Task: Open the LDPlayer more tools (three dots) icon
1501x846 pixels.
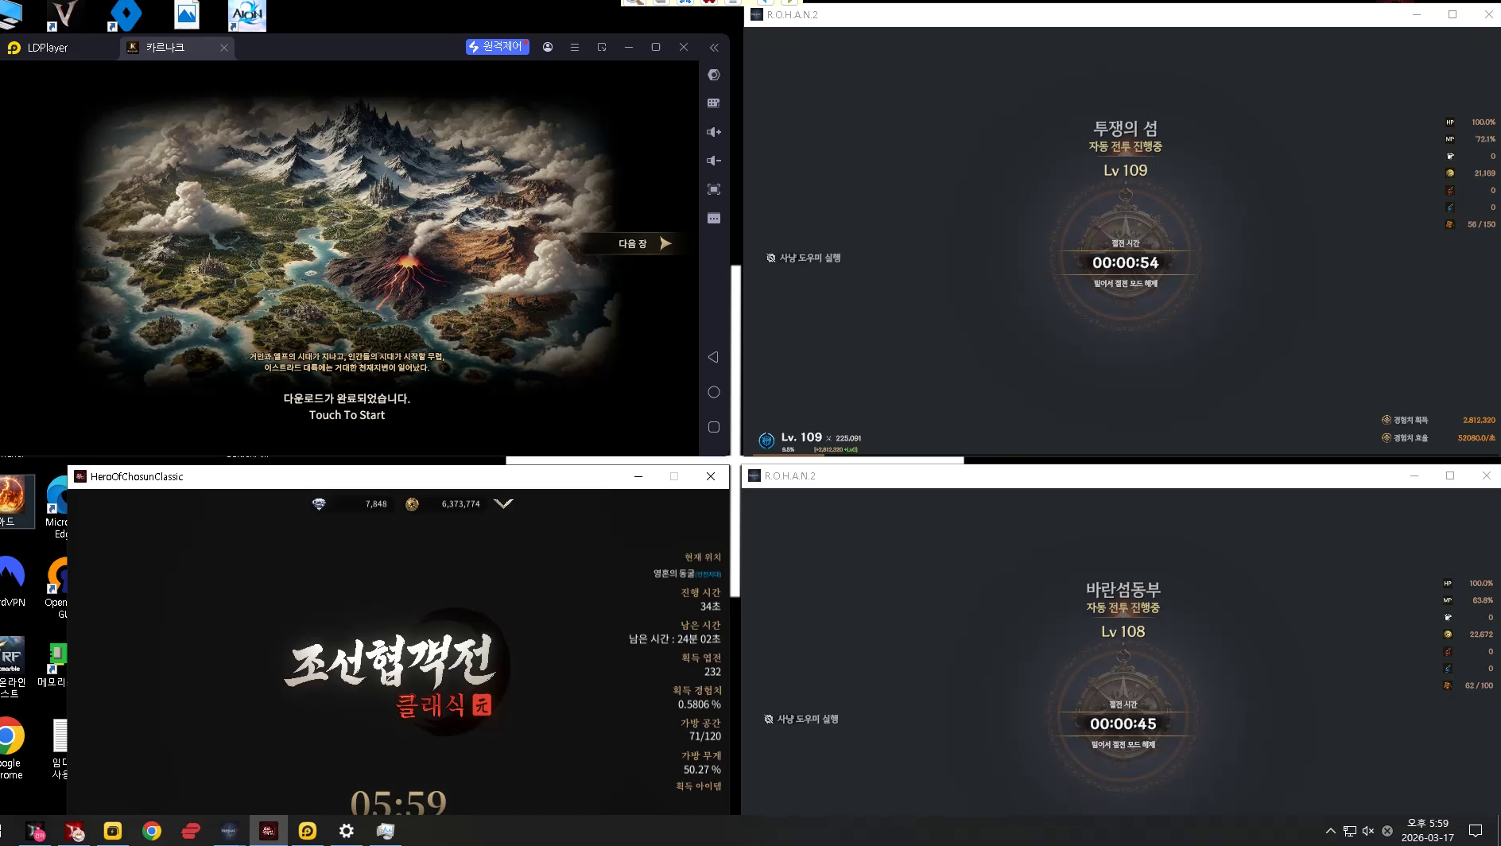Action: (x=714, y=218)
